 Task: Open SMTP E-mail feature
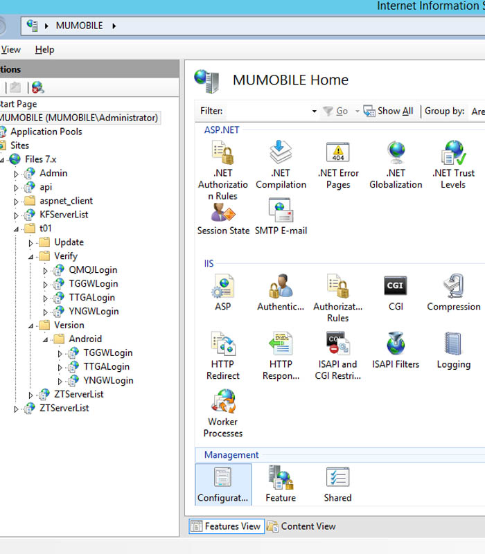click(281, 217)
